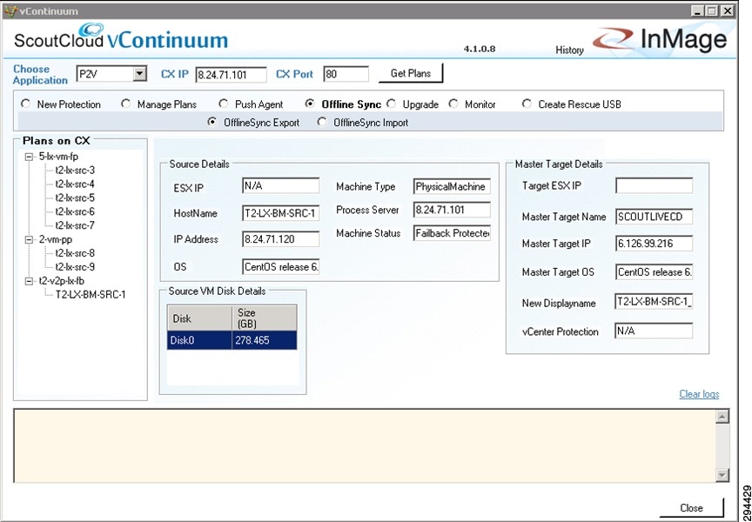Click the Size (GB) column header
The width and height of the screenshot is (752, 522).
[265, 318]
